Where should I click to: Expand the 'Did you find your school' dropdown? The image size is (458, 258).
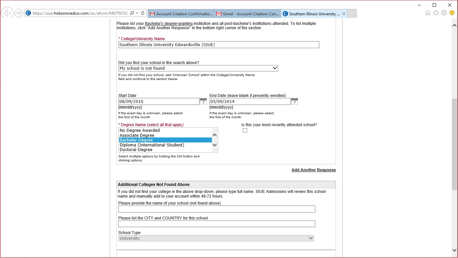pos(198,68)
